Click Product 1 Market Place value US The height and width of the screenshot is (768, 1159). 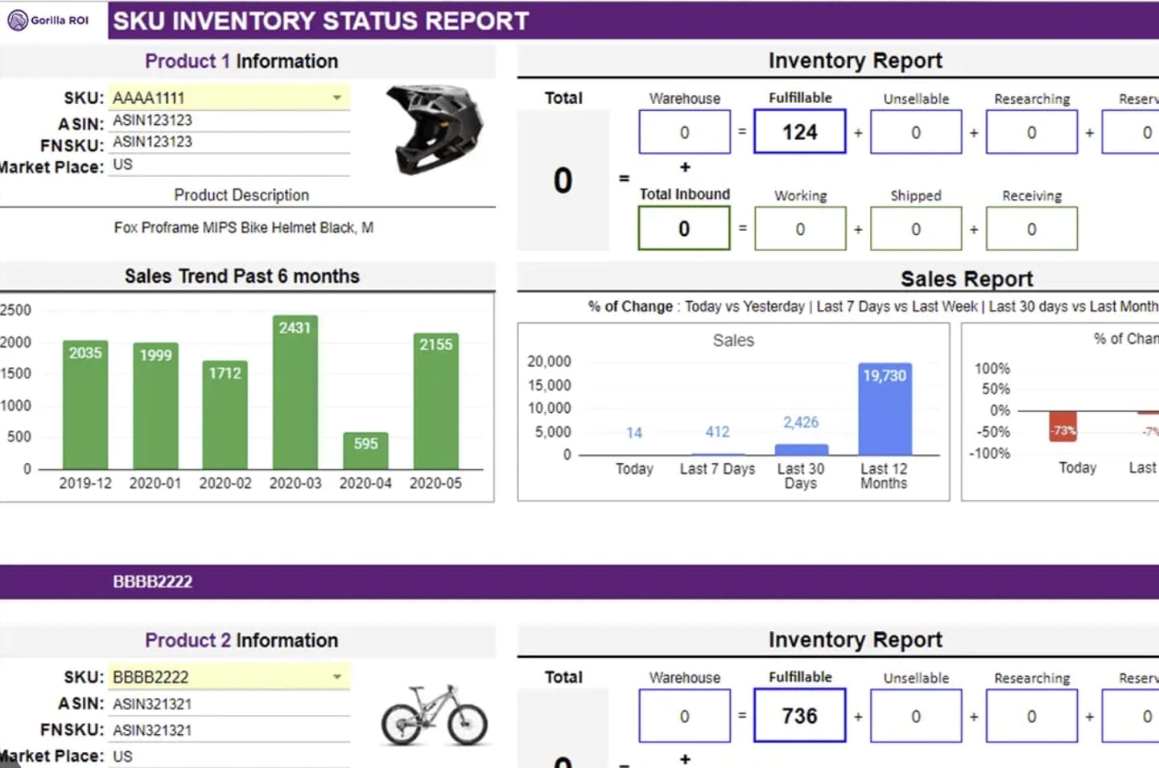[122, 164]
